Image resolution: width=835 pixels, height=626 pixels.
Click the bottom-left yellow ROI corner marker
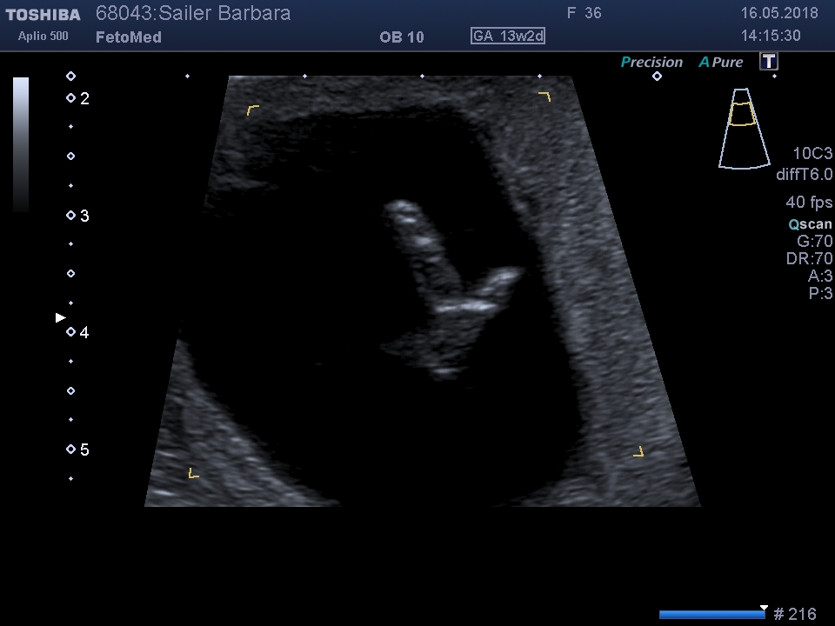point(193,473)
